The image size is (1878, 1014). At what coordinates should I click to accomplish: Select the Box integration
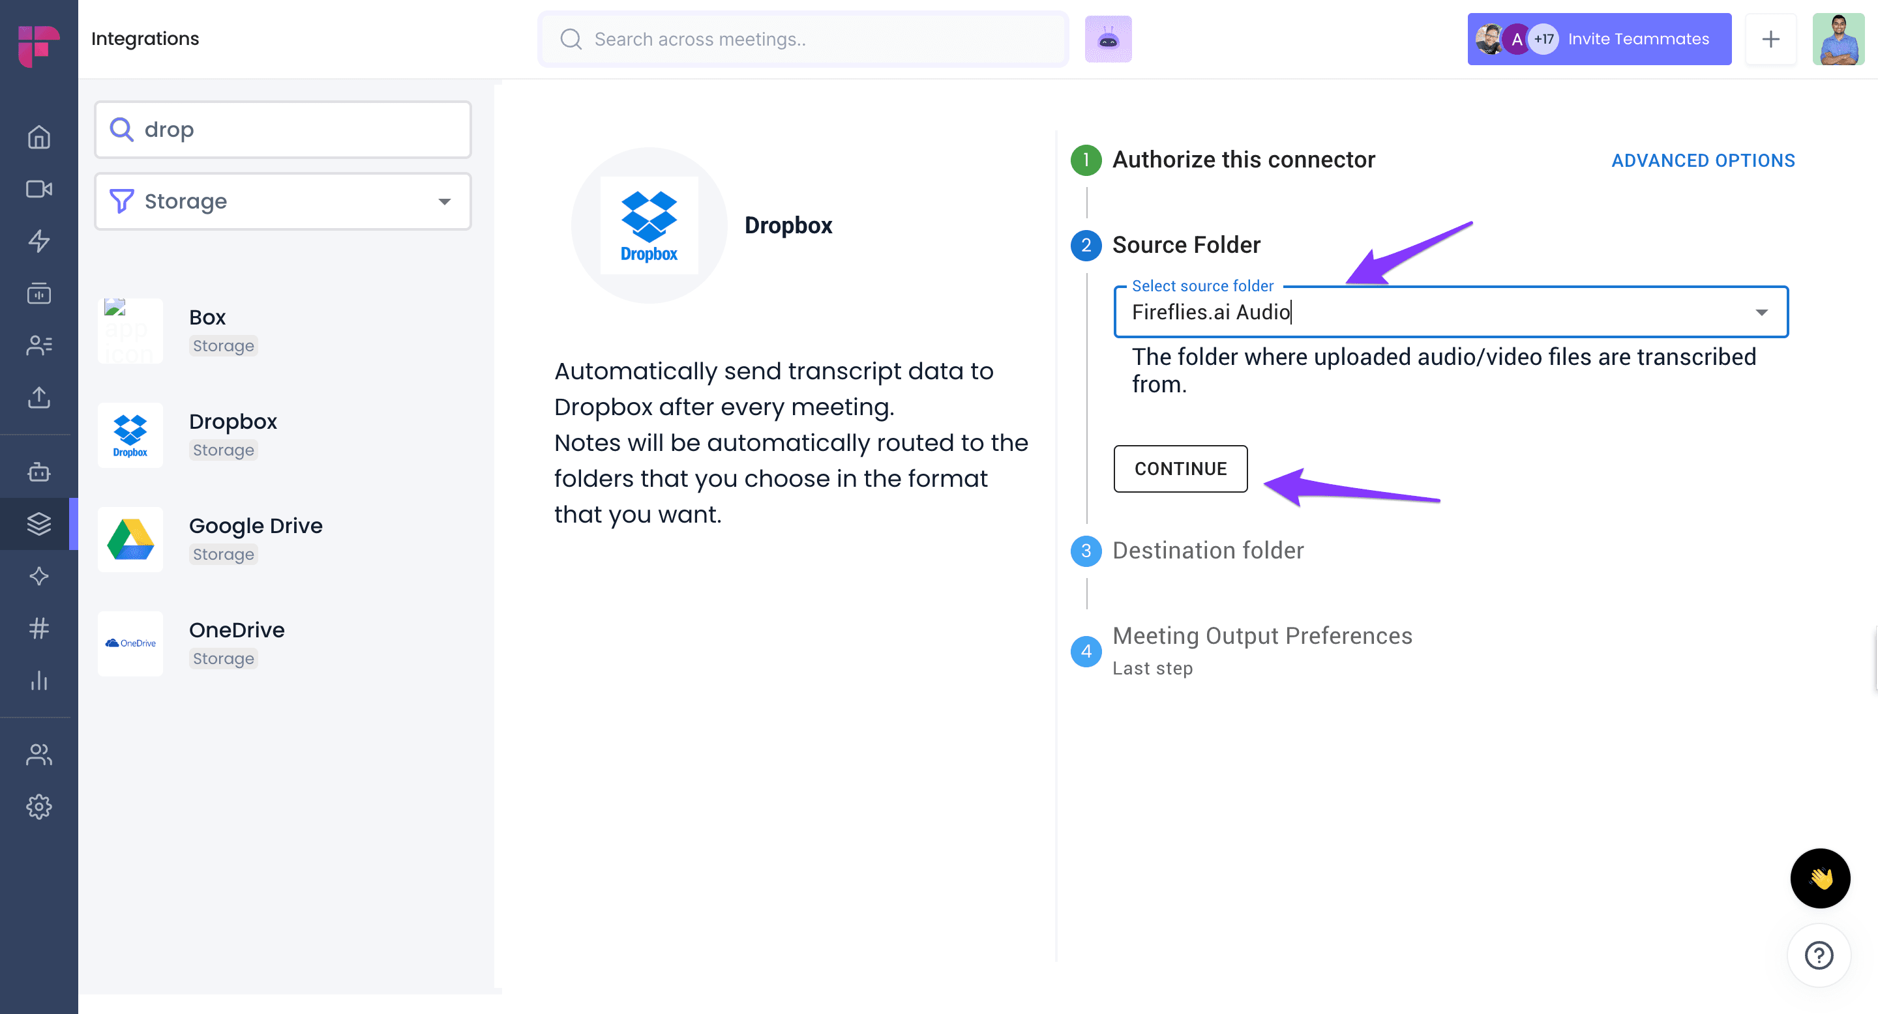click(283, 330)
